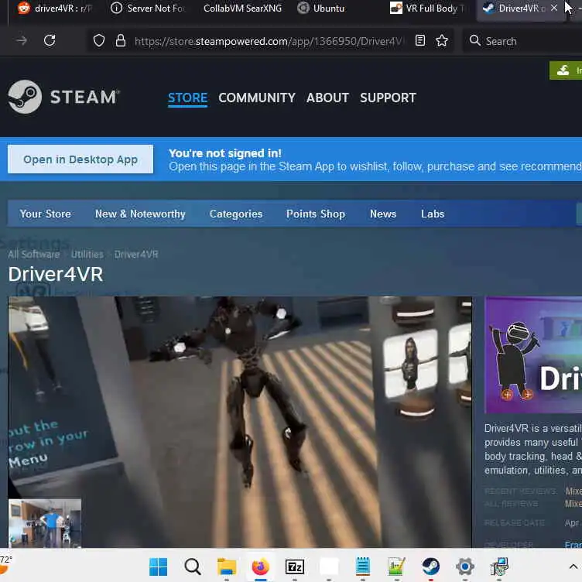
Task: Click the Driver4VR breadcrumb link
Action: tap(136, 255)
